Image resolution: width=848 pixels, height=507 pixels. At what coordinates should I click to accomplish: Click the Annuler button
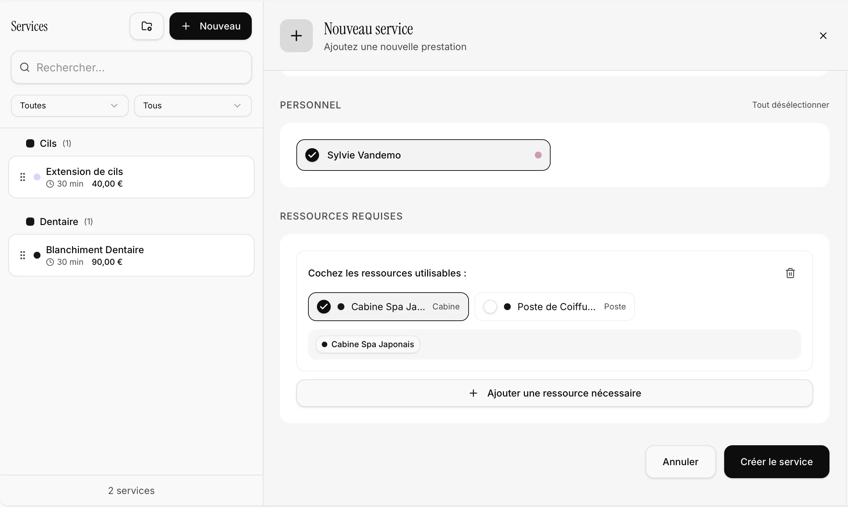tap(680, 461)
